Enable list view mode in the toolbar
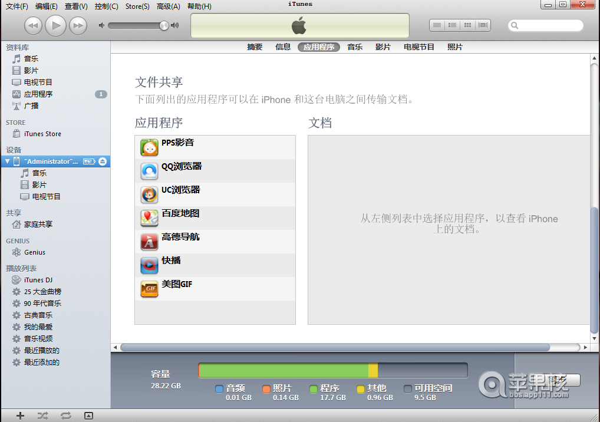The image size is (600, 422). tap(437, 25)
